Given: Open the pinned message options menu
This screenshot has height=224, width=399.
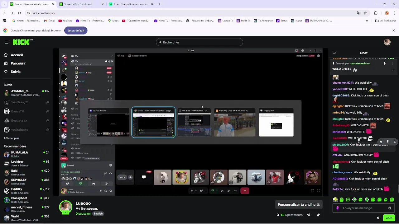Looking at the screenshot, I should [393, 63].
